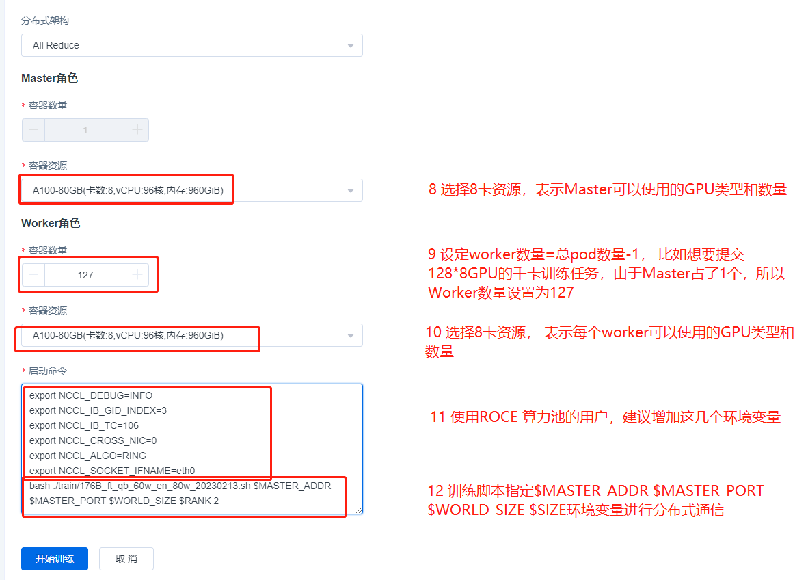
Task: Click Worker 容器资源 dropdown arrow icon
Action: (351, 336)
